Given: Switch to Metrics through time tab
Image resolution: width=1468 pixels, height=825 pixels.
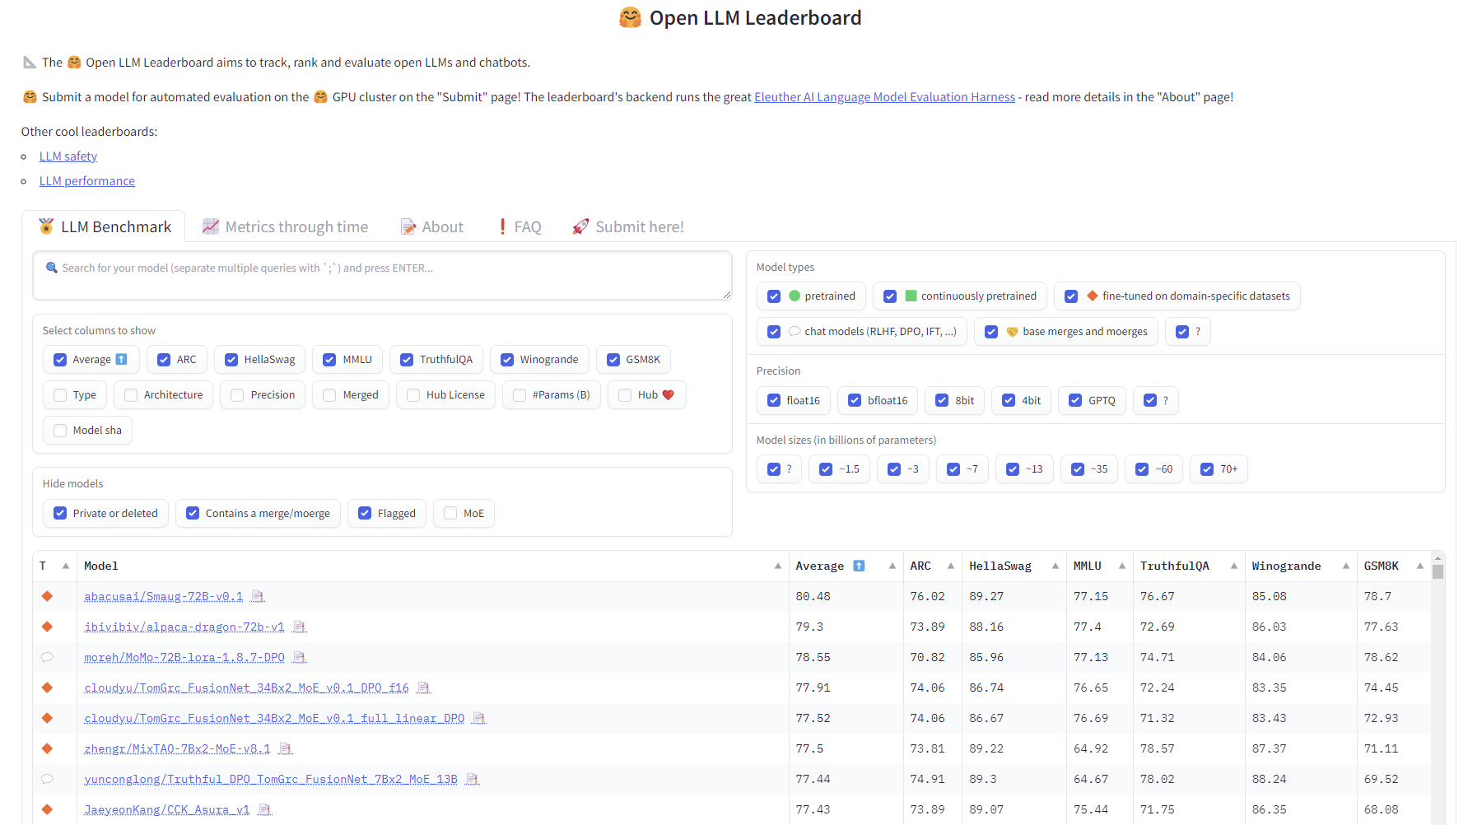Looking at the screenshot, I should pyautogui.click(x=285, y=226).
